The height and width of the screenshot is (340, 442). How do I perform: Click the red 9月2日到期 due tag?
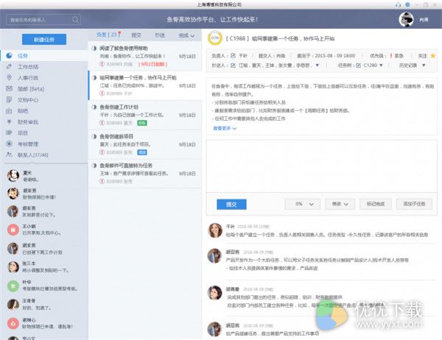coord(152,64)
